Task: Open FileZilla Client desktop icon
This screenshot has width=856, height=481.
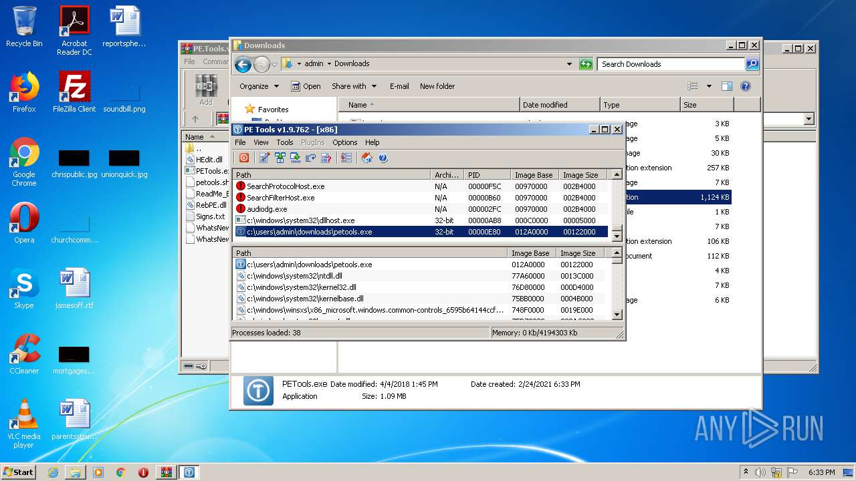Action: tap(74, 92)
